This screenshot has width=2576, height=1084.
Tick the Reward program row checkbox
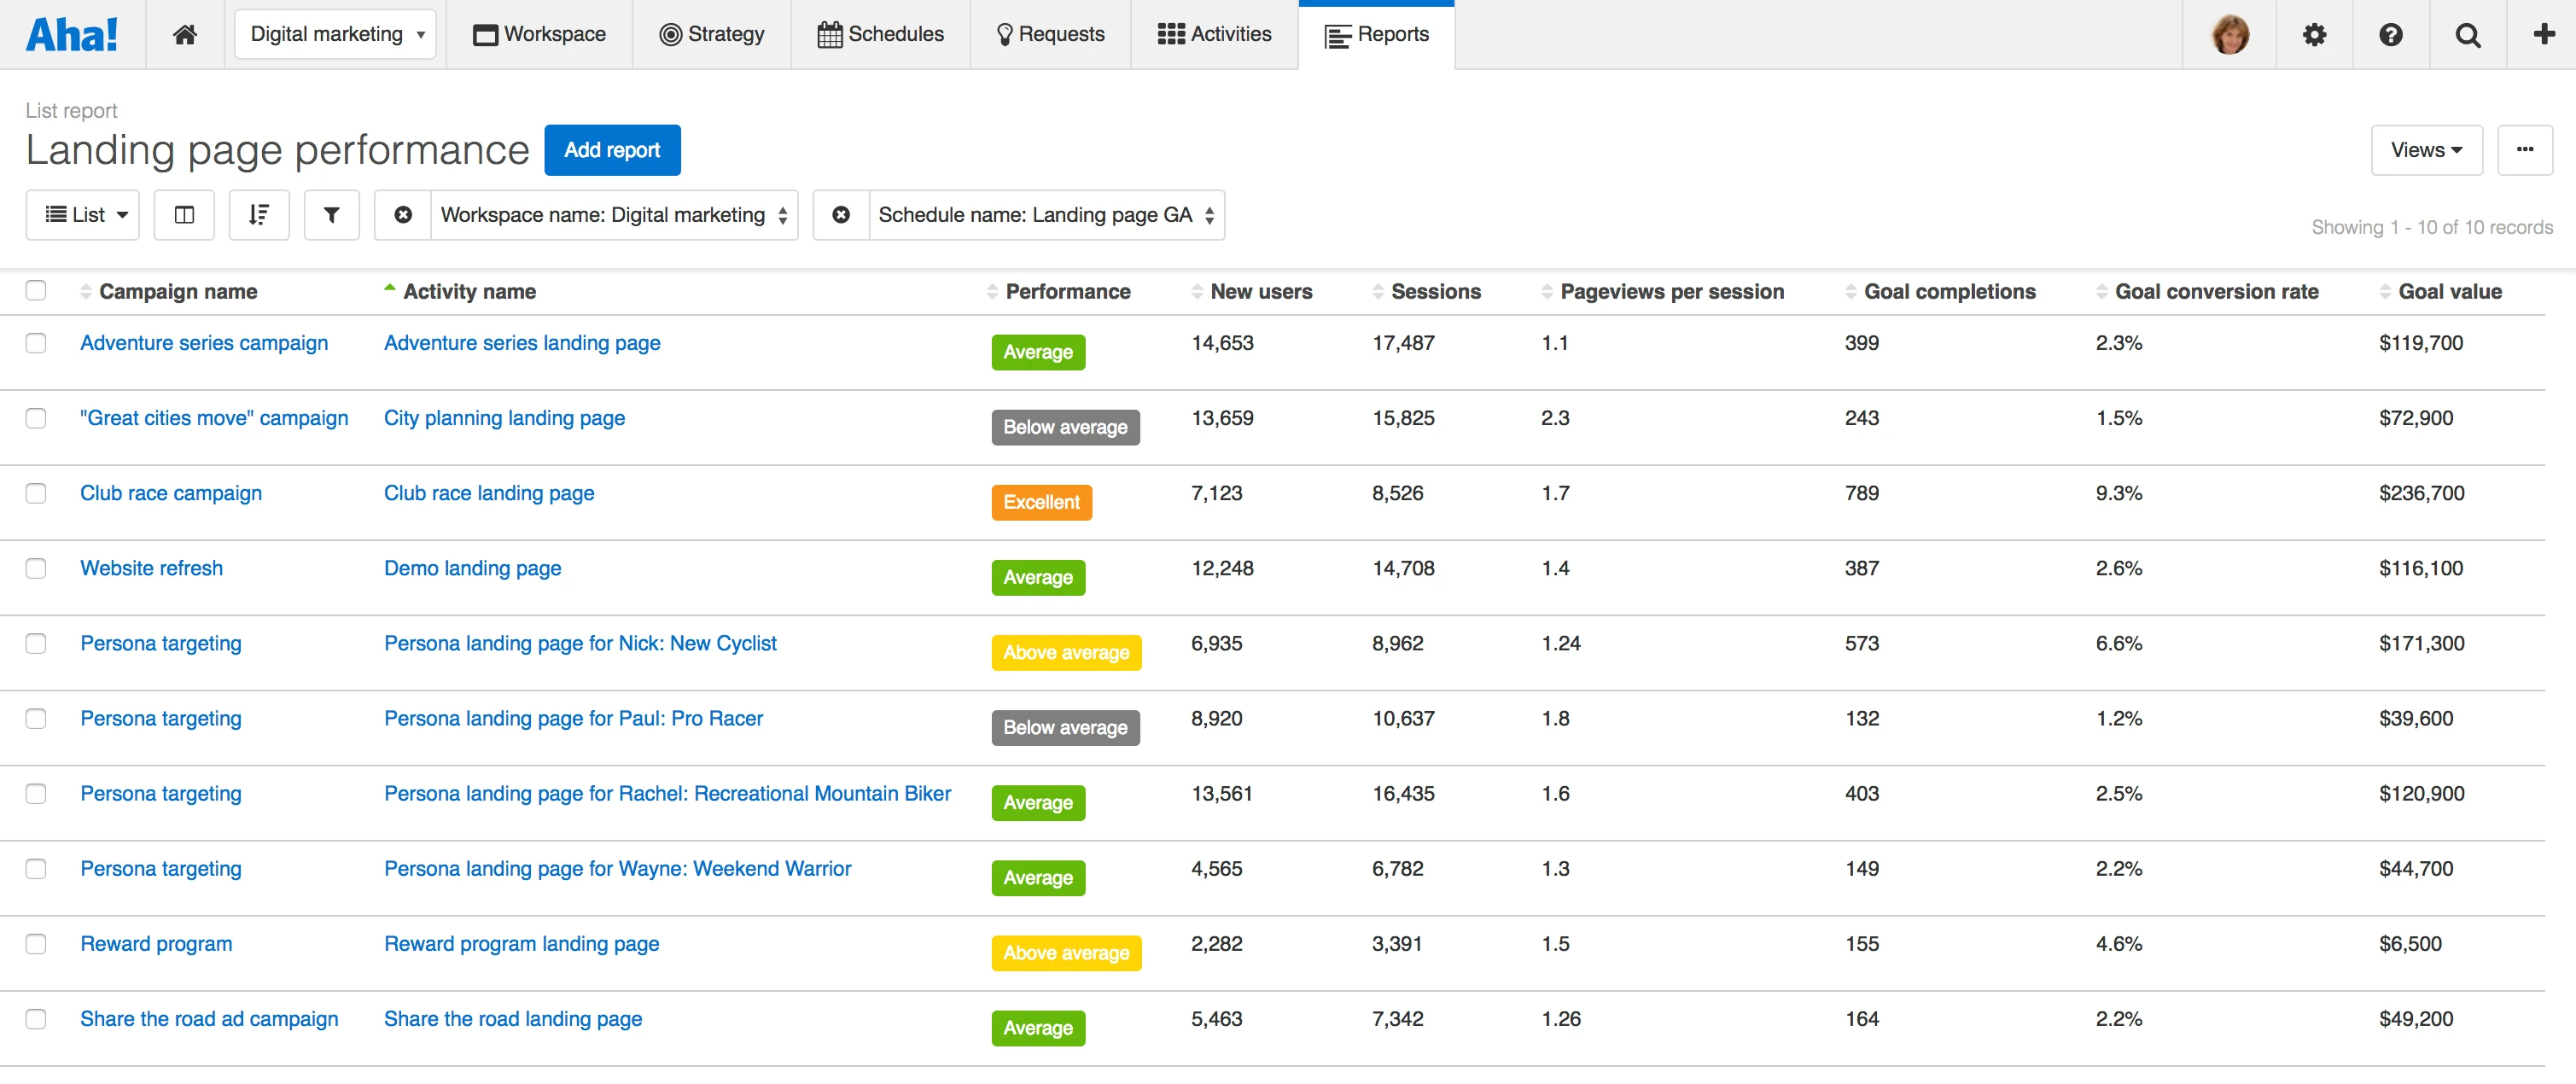click(x=36, y=944)
